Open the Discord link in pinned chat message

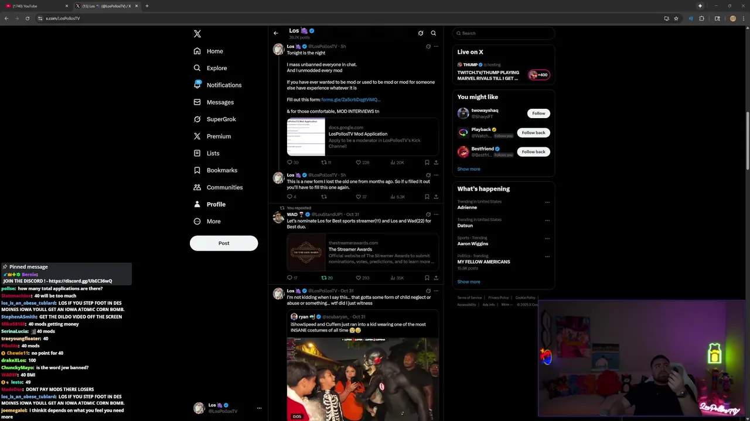click(x=81, y=281)
